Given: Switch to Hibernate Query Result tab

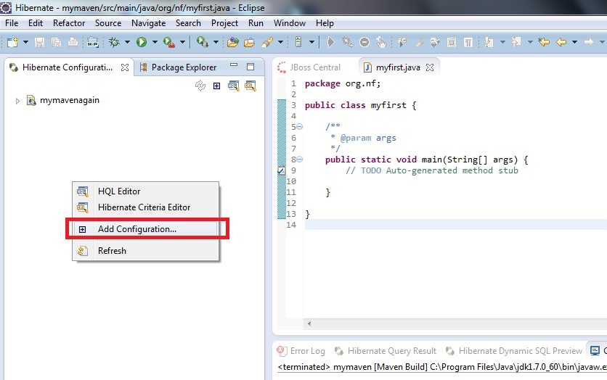Looking at the screenshot, I should point(386,350).
